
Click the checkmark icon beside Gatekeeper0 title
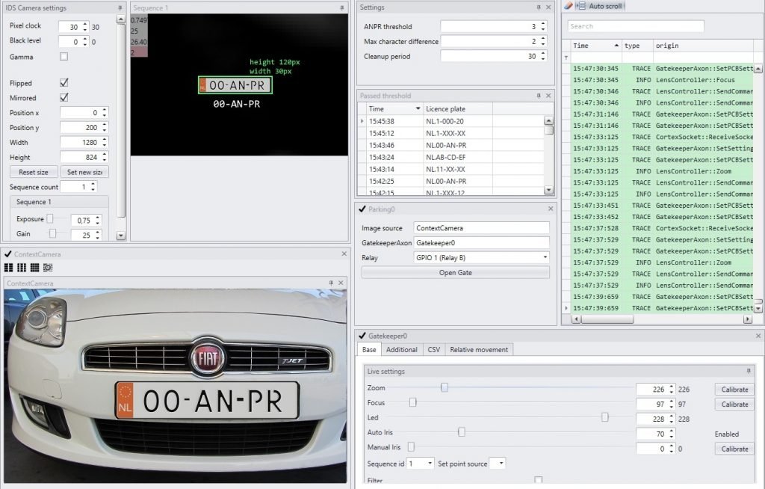tap(362, 336)
